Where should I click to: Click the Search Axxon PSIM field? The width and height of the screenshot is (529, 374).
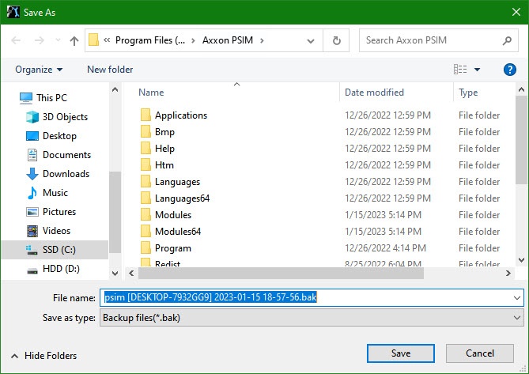(x=431, y=40)
